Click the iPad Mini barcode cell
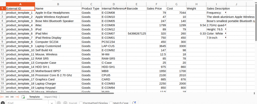 pos(136,33)
